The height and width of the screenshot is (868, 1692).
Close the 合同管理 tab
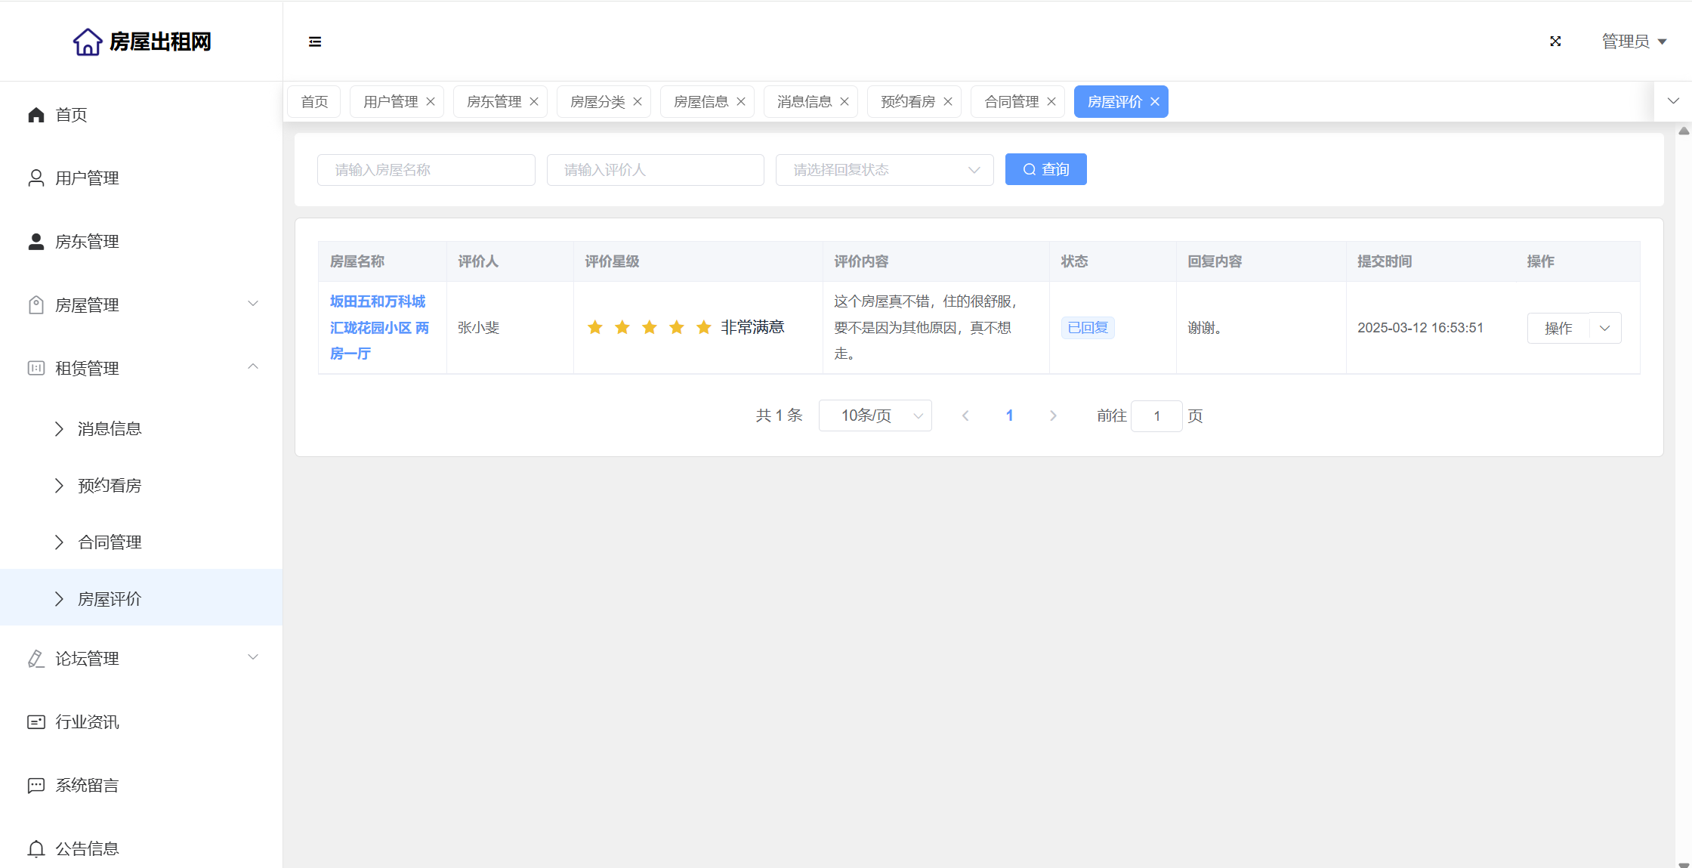tap(1051, 102)
